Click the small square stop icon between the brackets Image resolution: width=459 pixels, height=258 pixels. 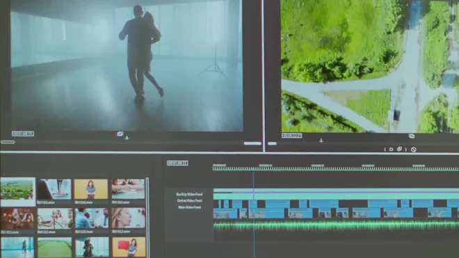[391, 150]
